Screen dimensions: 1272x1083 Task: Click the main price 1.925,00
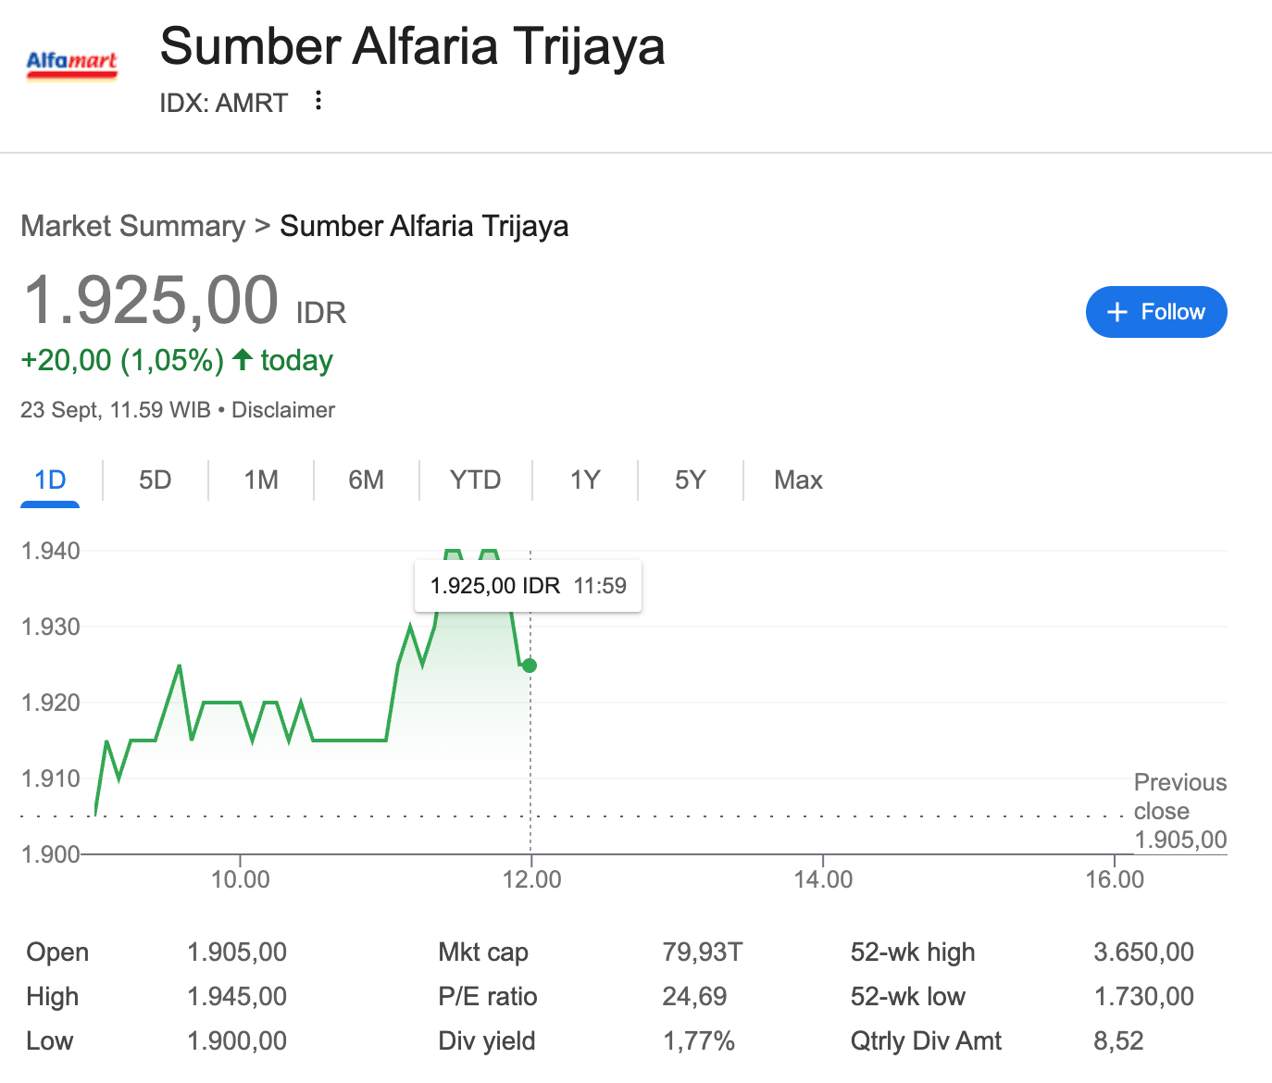click(150, 301)
